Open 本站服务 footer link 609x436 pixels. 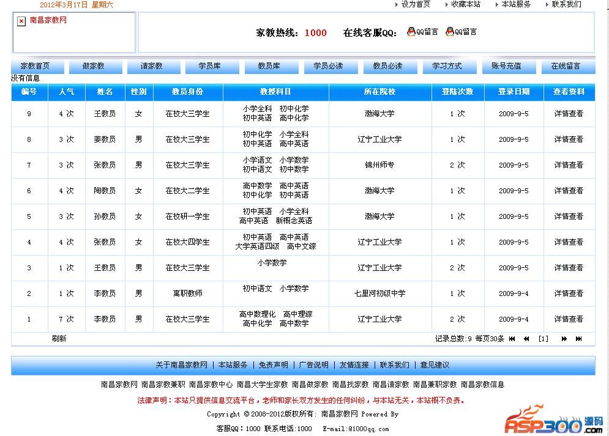point(233,365)
